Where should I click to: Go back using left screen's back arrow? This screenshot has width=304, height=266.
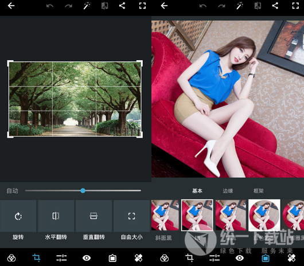pos(11,6)
